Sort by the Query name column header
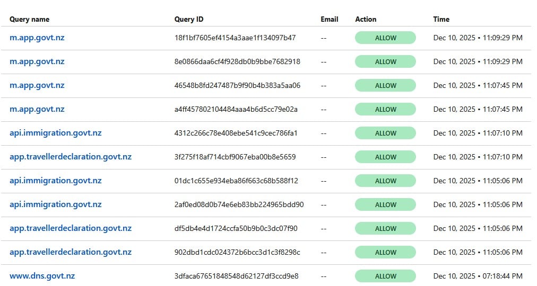537x286 pixels. (x=29, y=19)
